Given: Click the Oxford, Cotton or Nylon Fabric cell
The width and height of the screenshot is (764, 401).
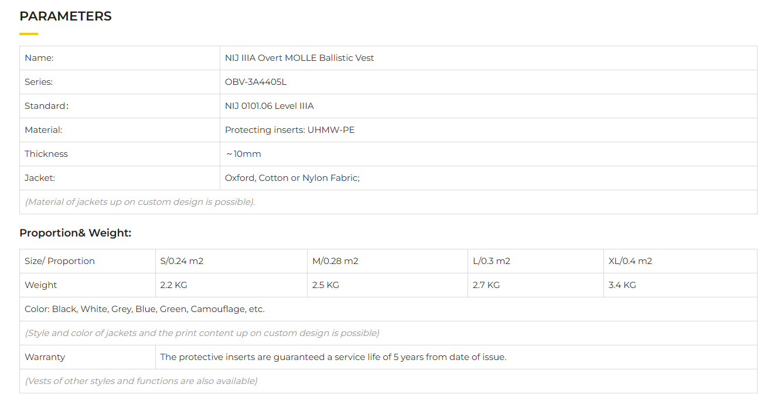Looking at the screenshot, I should pos(292,178).
